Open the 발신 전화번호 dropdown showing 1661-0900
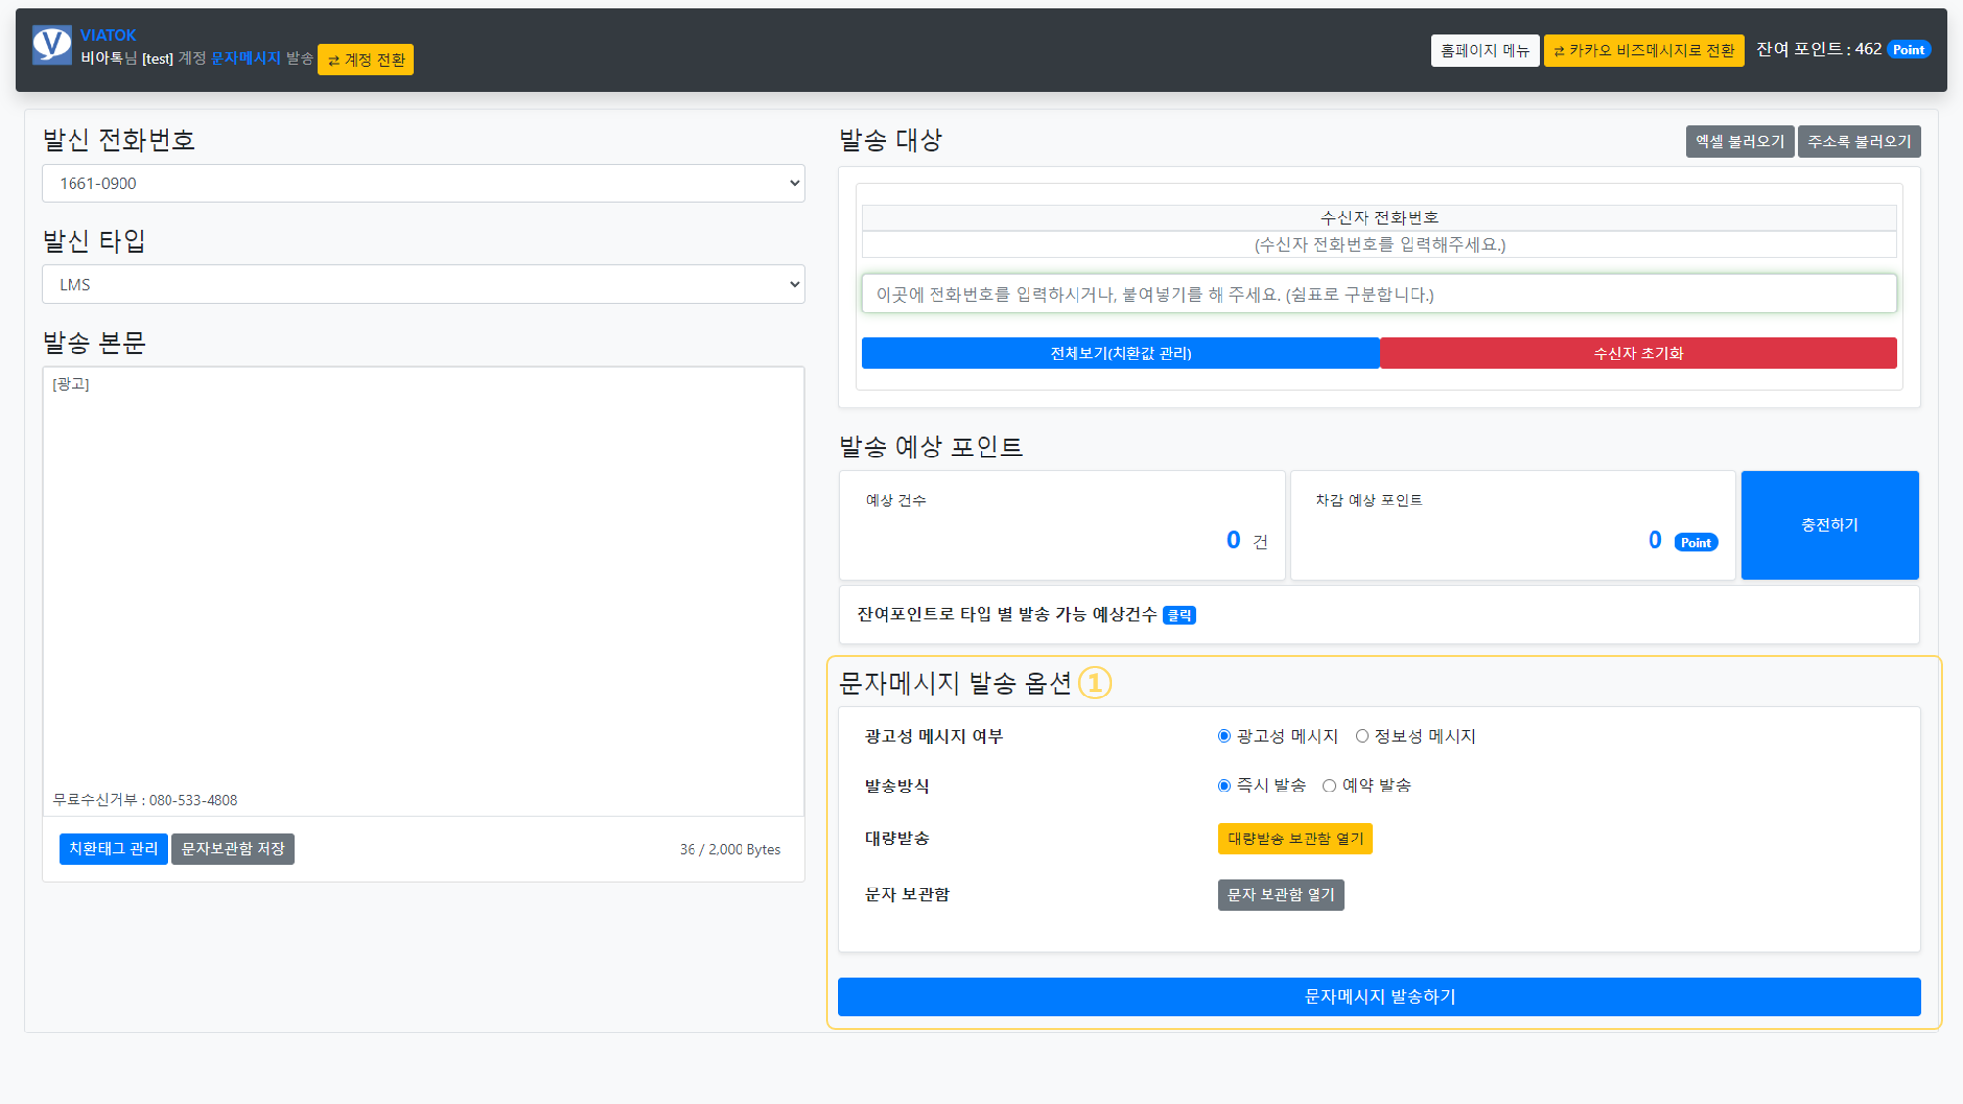 point(423,183)
